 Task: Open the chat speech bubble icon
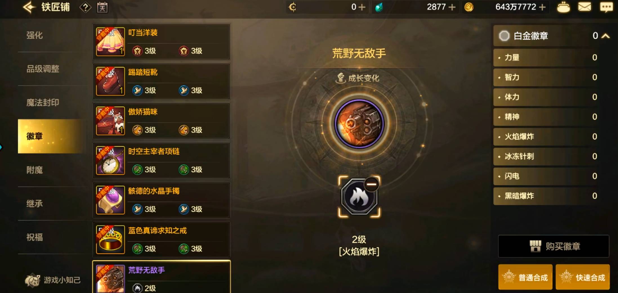coord(606,7)
